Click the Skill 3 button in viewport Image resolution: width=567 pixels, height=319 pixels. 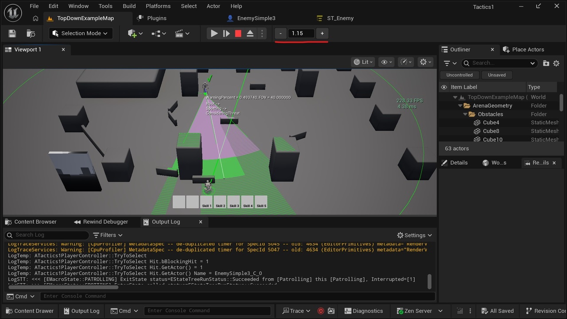pos(234,202)
